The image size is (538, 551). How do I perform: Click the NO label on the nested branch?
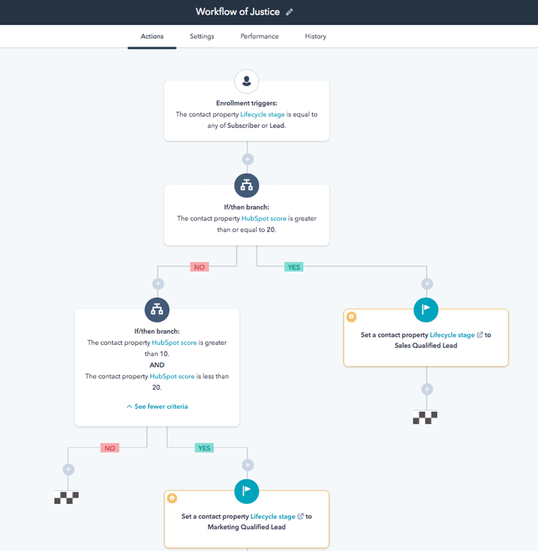coord(110,447)
